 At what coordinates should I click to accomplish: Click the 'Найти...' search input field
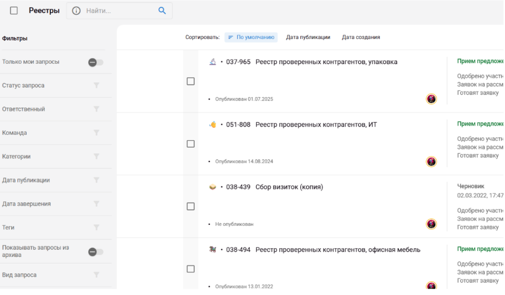click(118, 11)
